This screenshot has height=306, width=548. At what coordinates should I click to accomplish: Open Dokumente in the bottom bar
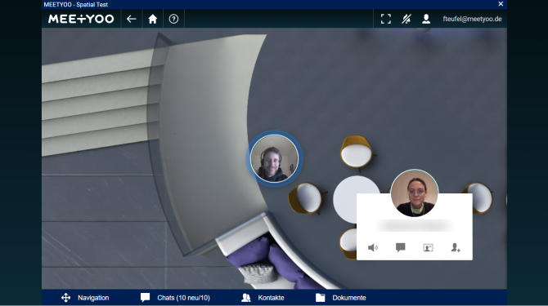point(341,298)
